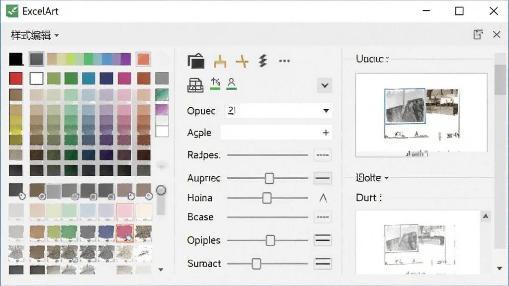Select the black folder stack icon
509x286 pixels.
pos(196,61)
